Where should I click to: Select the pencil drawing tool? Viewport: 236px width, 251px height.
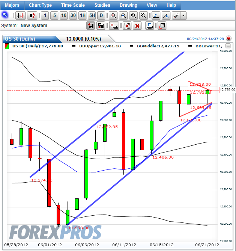click(x=176, y=15)
